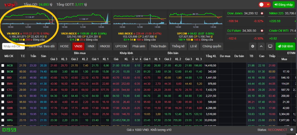Viewport: 297px width, 135px height.
Task: Click the left arrow beside the +/- column
Action: click(133, 59)
